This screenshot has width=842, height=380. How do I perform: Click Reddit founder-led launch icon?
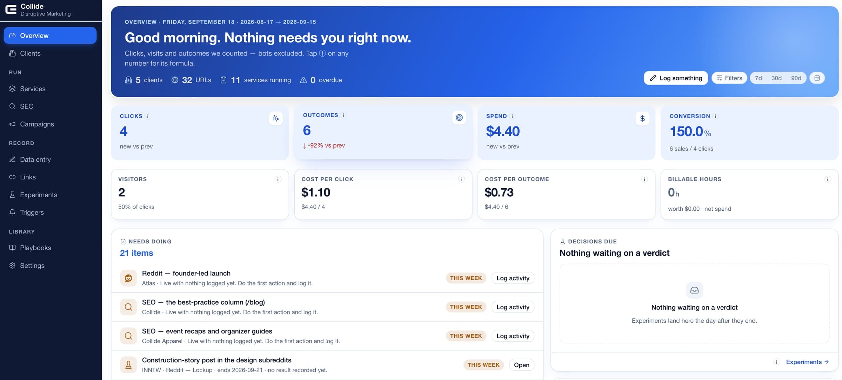(x=128, y=278)
